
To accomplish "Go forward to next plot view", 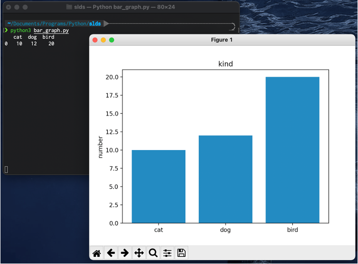I will [x=125, y=253].
